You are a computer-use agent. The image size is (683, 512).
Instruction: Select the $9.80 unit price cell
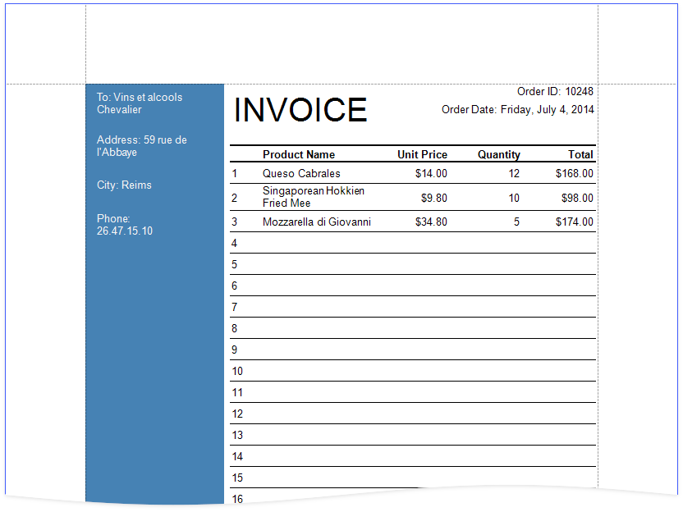click(433, 198)
